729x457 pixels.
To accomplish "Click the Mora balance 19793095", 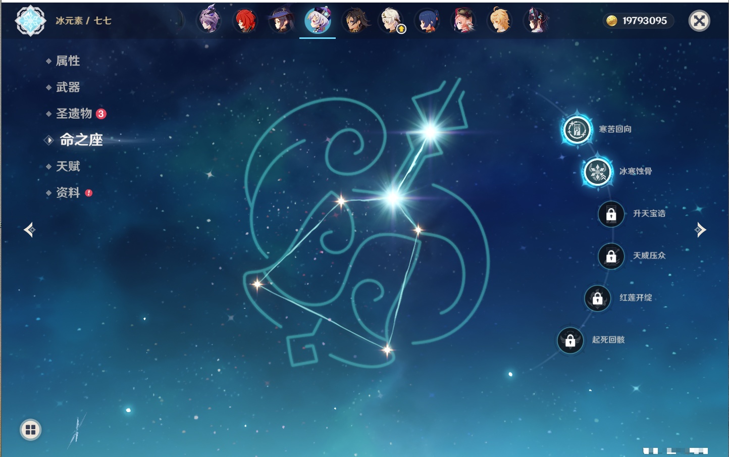I will [x=645, y=21].
